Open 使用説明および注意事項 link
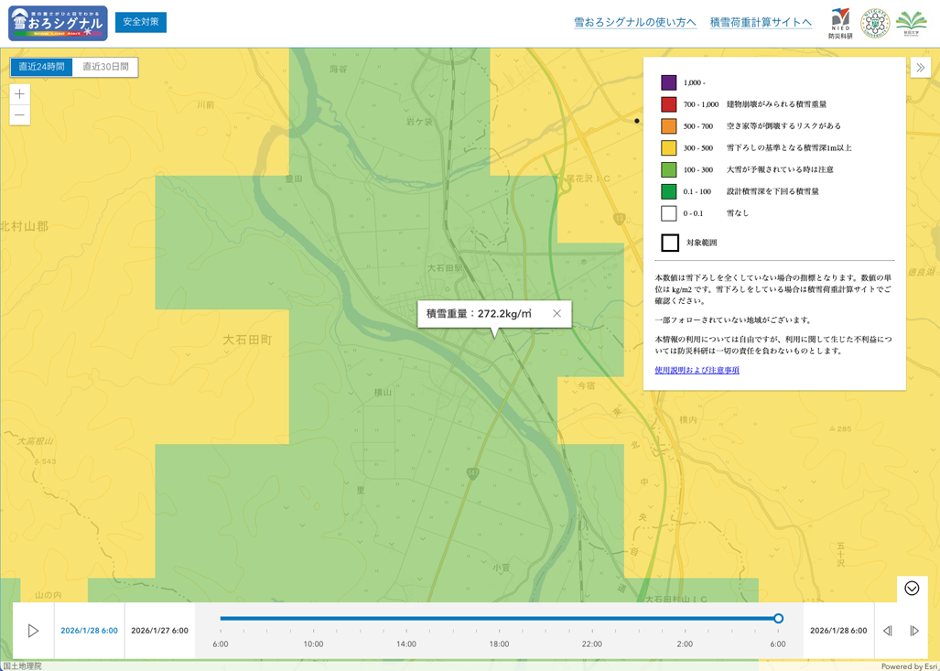Viewport: 940px width, 671px height. [x=697, y=370]
